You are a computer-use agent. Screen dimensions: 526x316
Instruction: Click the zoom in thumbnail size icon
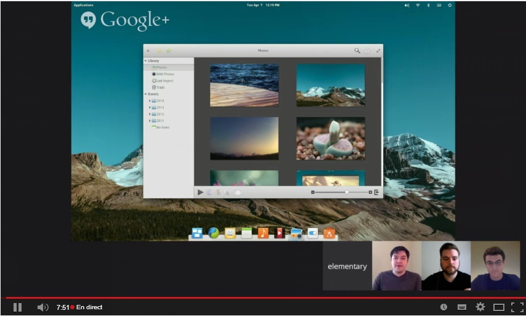click(x=370, y=192)
